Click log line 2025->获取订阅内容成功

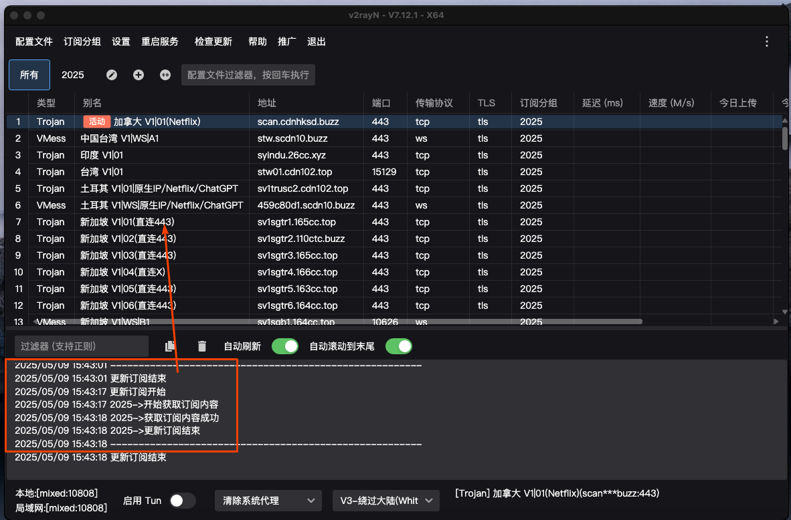(x=116, y=417)
